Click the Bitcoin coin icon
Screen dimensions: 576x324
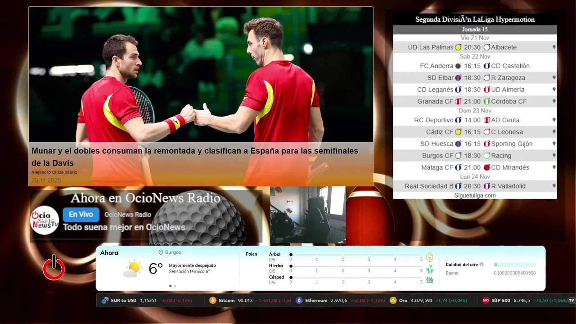pos(213,301)
